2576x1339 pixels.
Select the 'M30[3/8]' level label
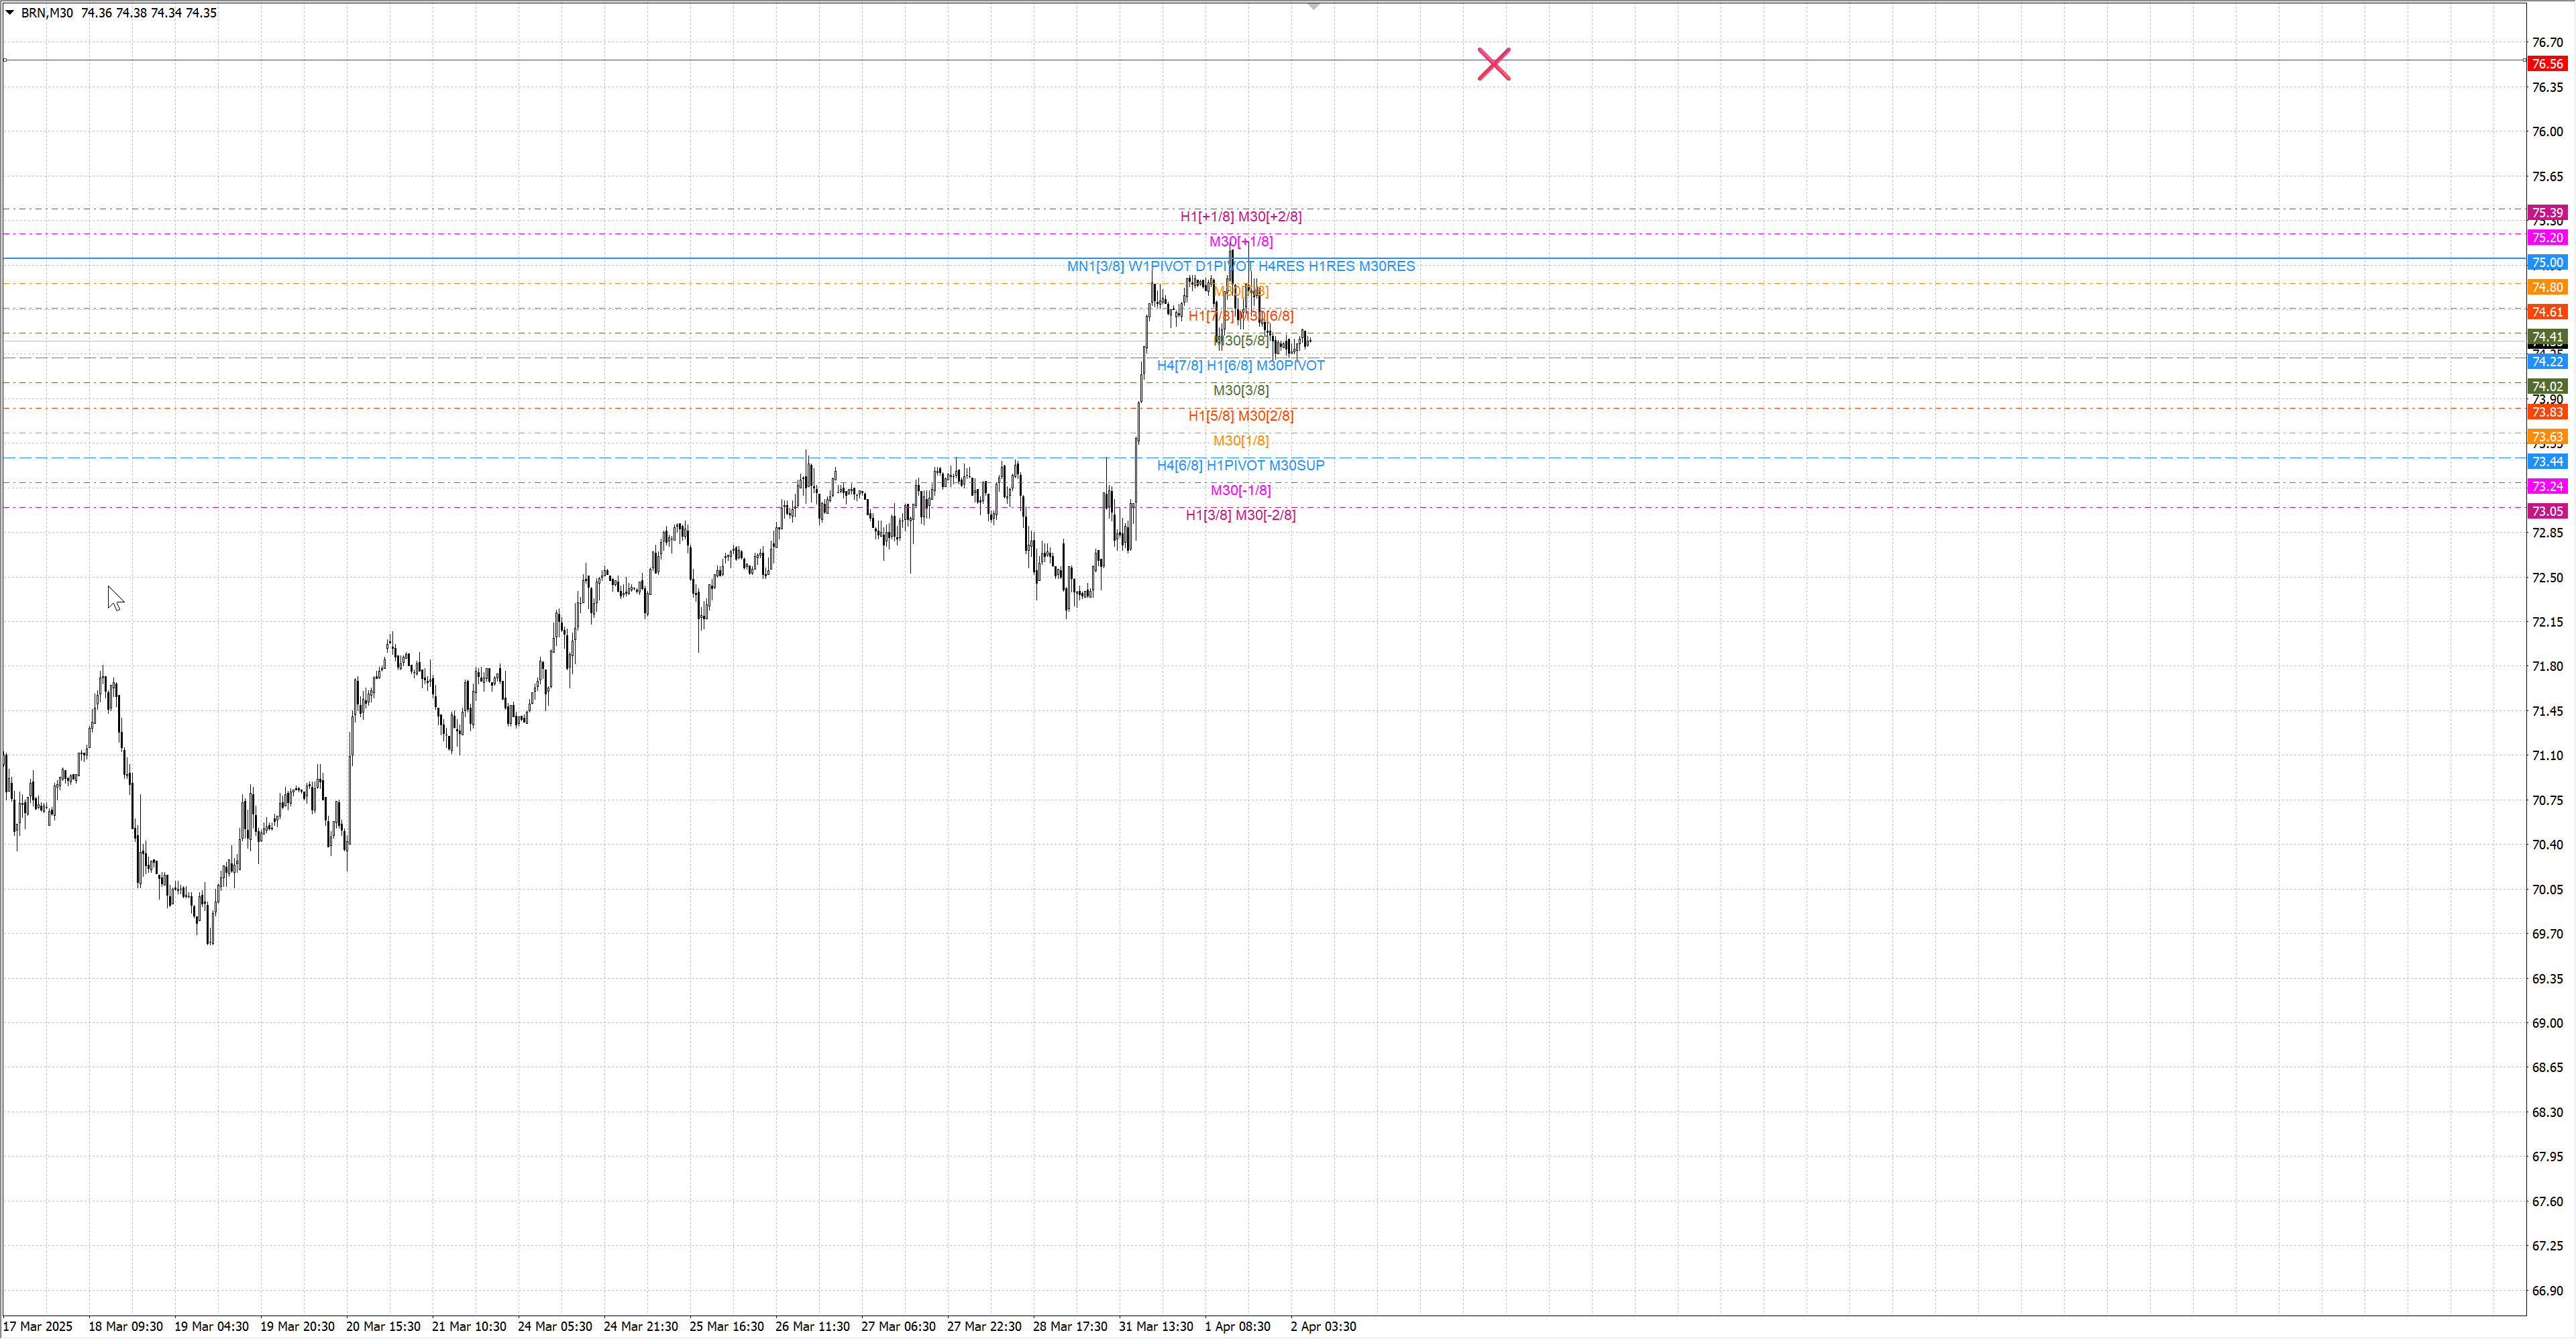pos(1240,390)
